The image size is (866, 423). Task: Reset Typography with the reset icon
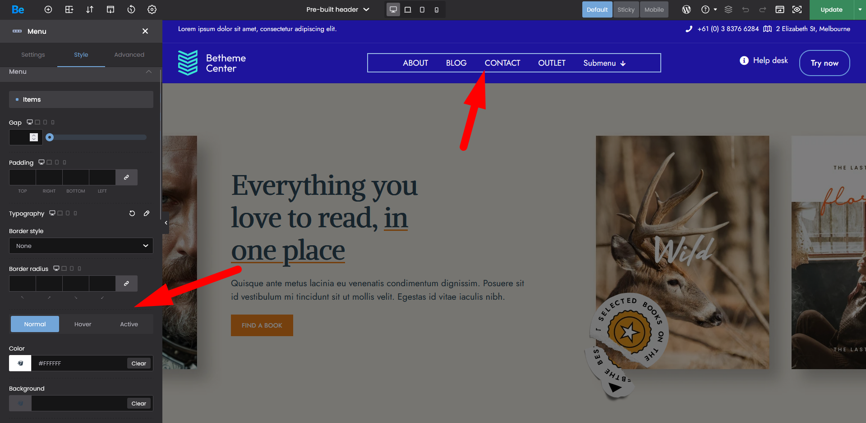click(x=132, y=213)
